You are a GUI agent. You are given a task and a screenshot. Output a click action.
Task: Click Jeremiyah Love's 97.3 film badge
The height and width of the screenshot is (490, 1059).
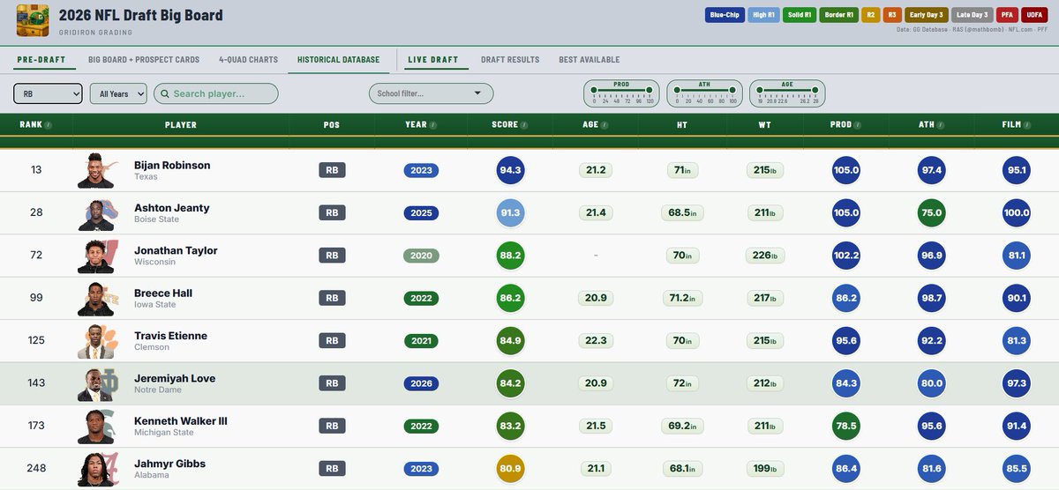(x=1016, y=383)
